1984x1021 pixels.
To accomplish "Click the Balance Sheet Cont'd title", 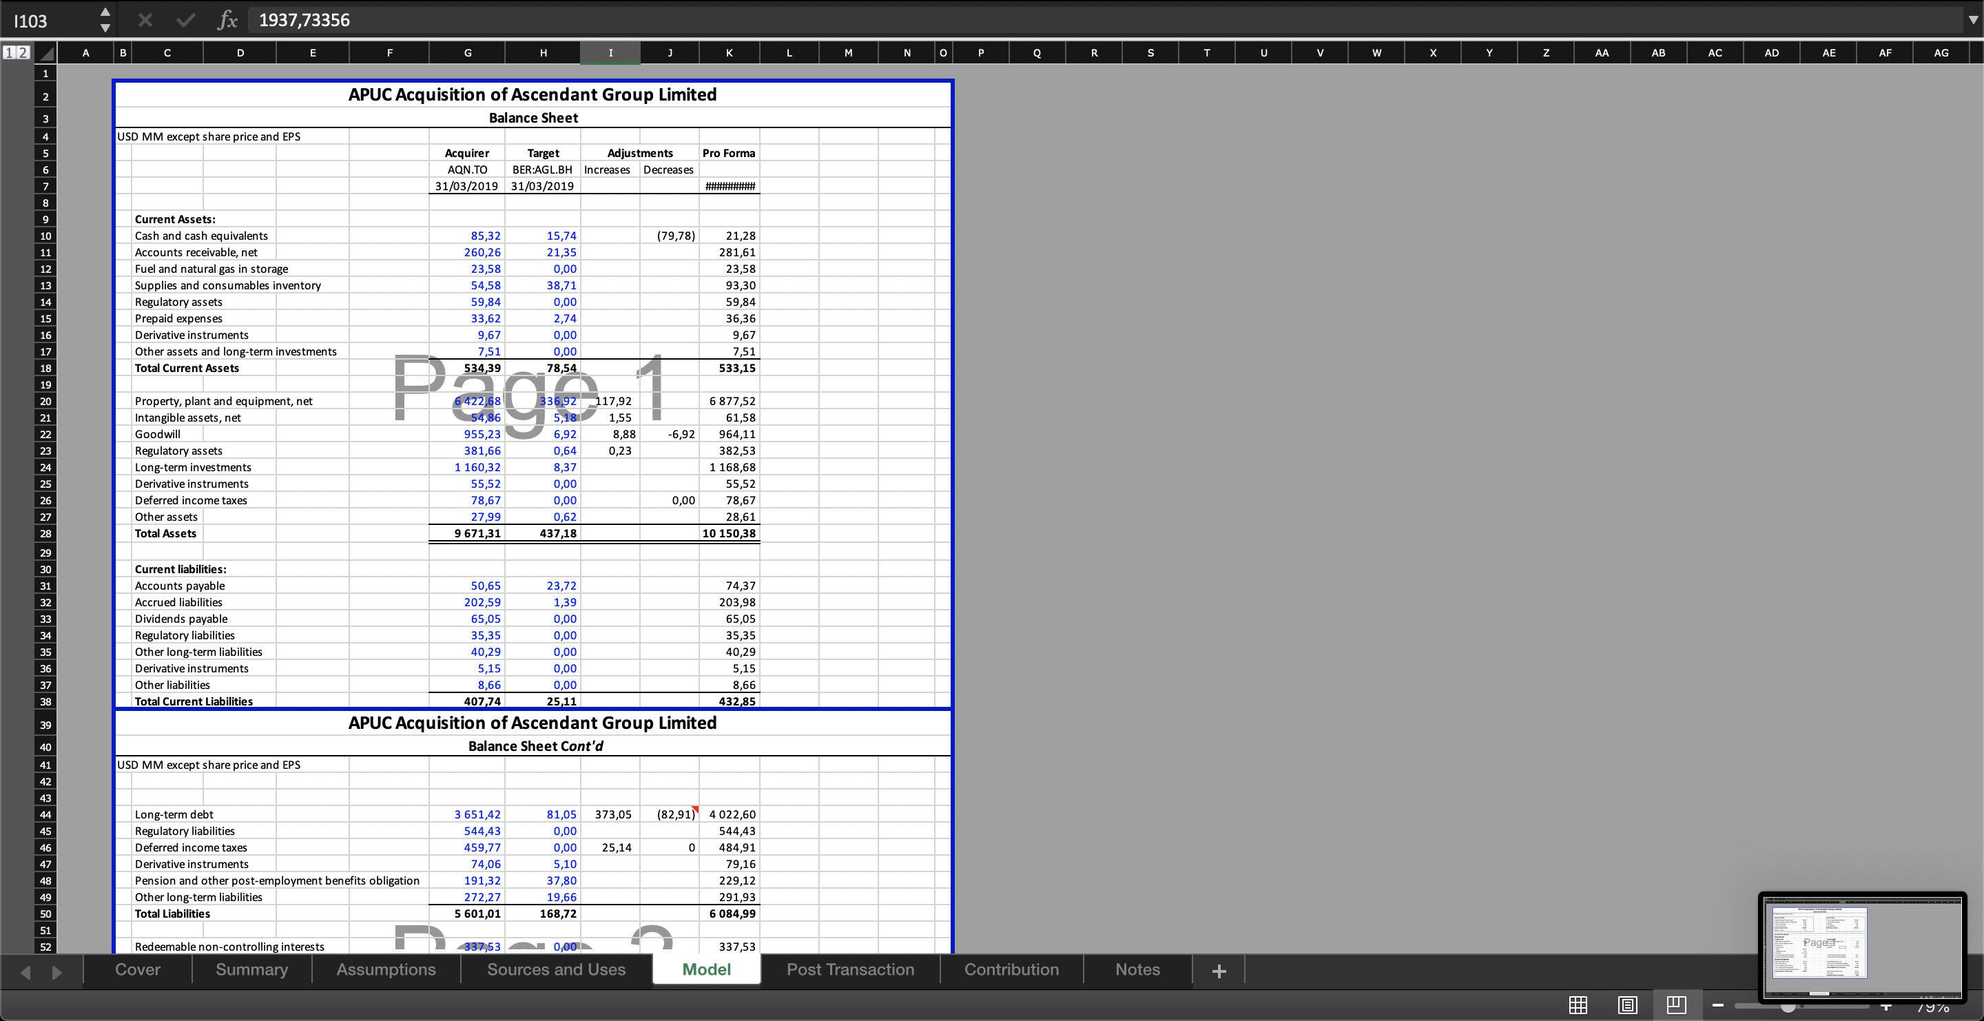I will tap(535, 746).
